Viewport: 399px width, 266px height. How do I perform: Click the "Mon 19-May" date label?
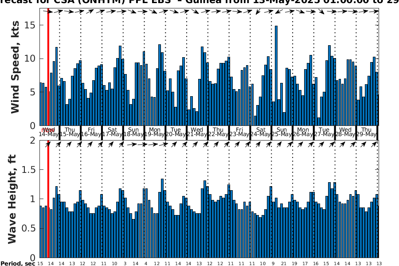(x=154, y=132)
